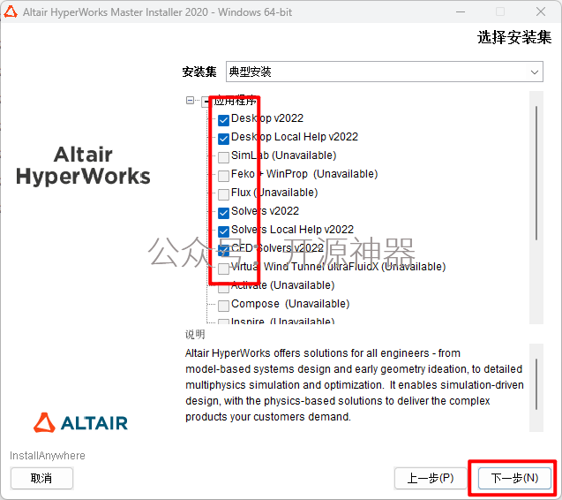The height and width of the screenshot is (500, 562).
Task: Click the InstallAnywhere label
Action: 48,456
